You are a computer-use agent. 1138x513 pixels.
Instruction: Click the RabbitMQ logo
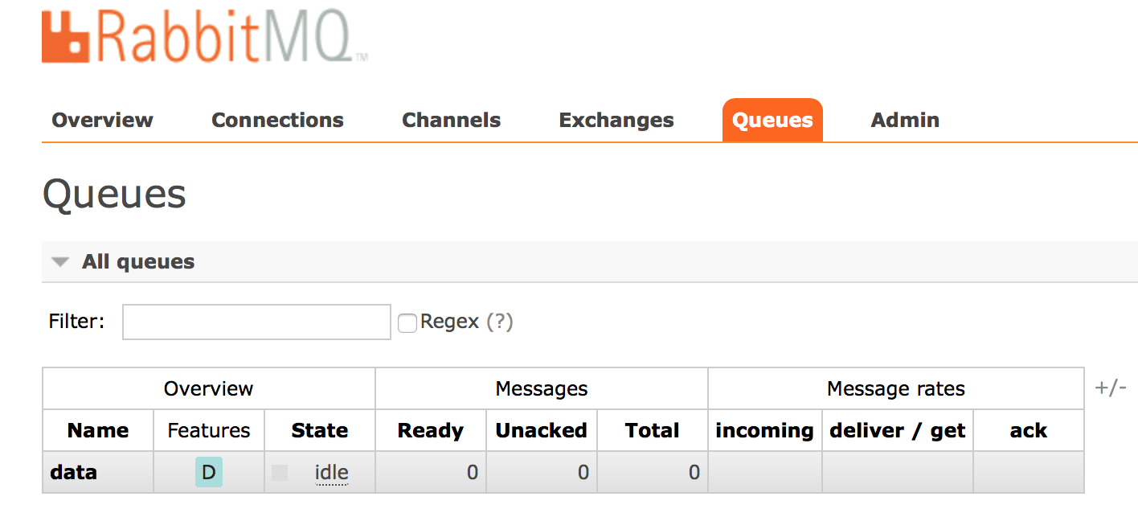[205, 34]
